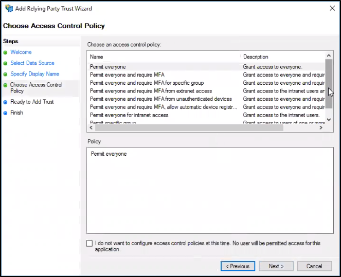The width and height of the screenshot is (341, 277).
Task: Click 'Grant access to everyone.' description cell
Action: tap(273, 67)
